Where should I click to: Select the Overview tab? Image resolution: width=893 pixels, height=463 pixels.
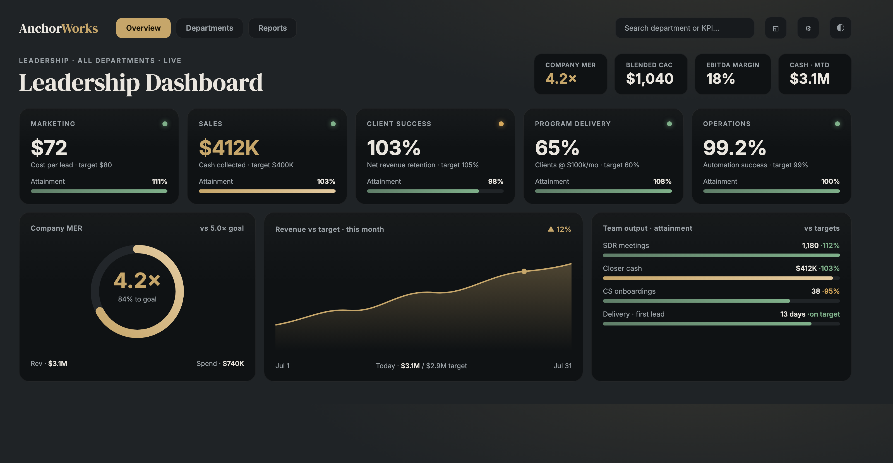(x=143, y=28)
